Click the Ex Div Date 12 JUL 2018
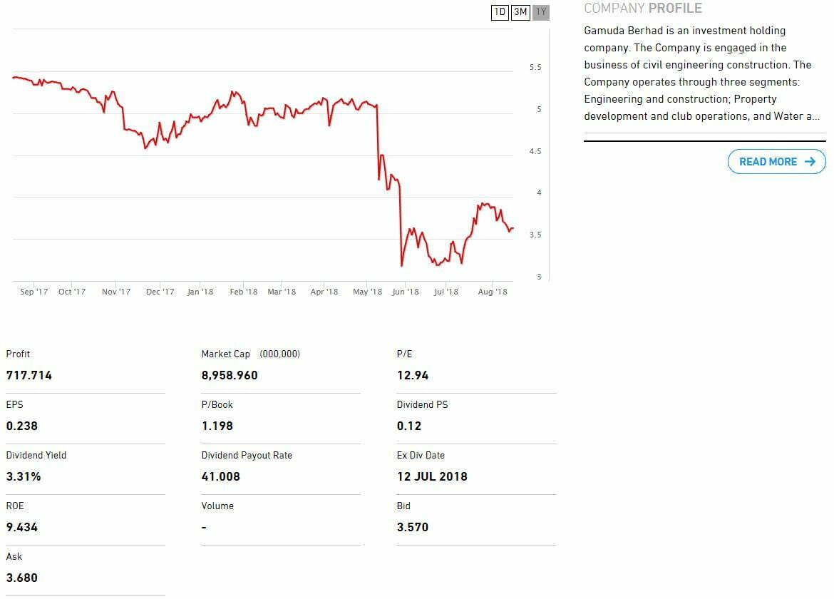The image size is (834, 599). pyautogui.click(x=432, y=476)
